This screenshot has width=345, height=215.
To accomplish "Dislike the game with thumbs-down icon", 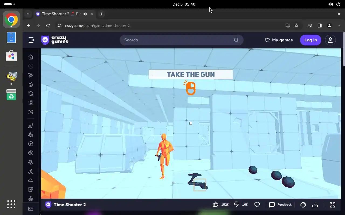I will pyautogui.click(x=237, y=205).
